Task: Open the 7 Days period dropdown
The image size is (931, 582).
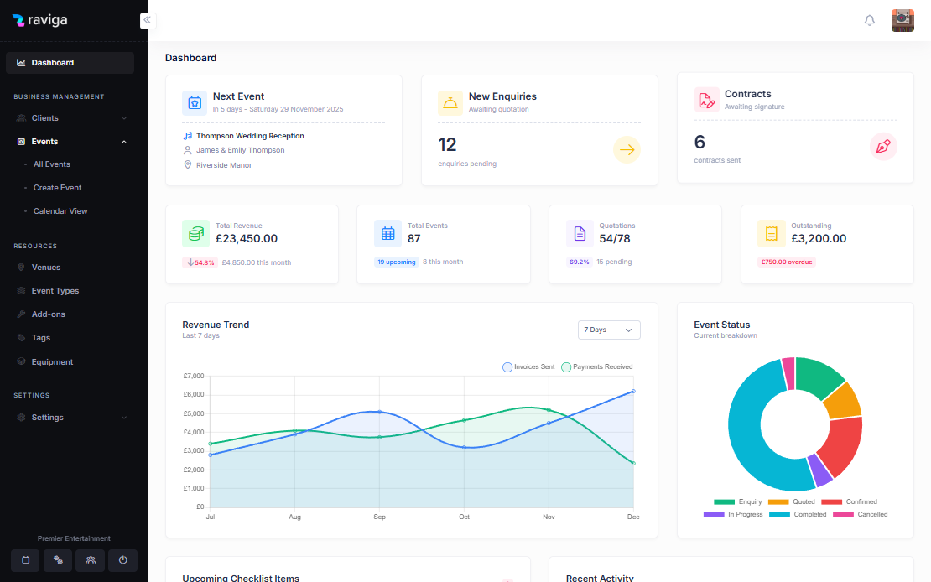Action: [609, 330]
